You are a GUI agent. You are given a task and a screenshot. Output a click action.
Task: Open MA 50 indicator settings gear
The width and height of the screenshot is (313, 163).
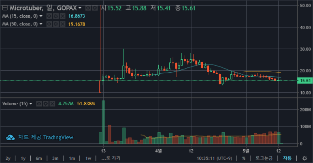55,24
